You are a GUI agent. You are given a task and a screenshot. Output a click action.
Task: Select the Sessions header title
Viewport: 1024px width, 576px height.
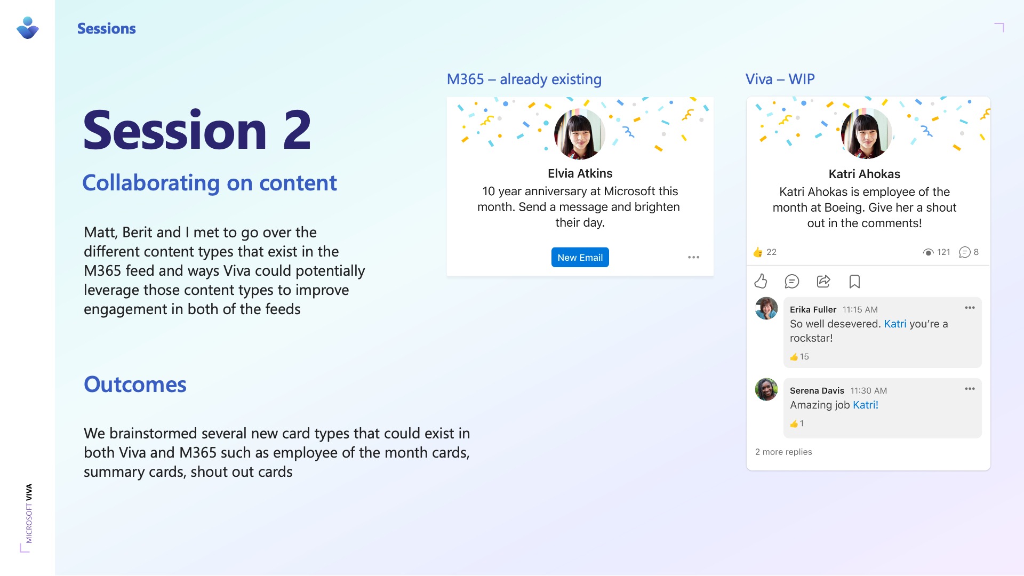107,28
